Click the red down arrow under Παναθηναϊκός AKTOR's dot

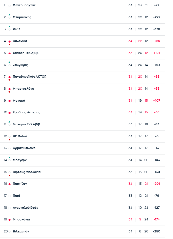[x=9, y=80]
